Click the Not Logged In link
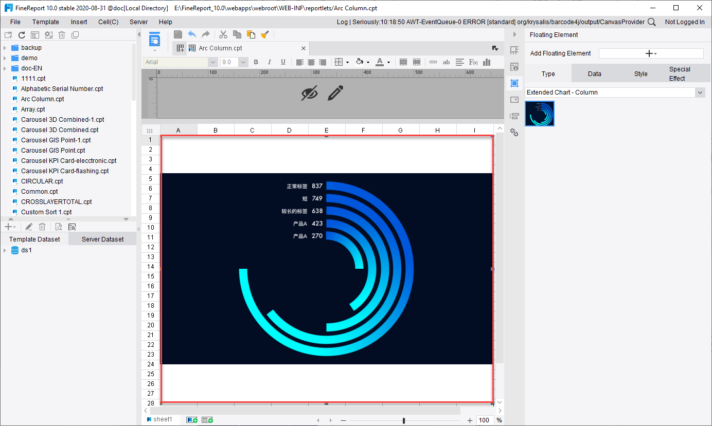The image size is (712, 426). click(684, 22)
